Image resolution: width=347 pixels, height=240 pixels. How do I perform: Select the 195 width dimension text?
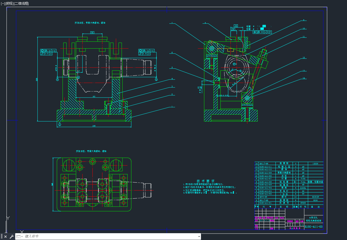pos(94,126)
